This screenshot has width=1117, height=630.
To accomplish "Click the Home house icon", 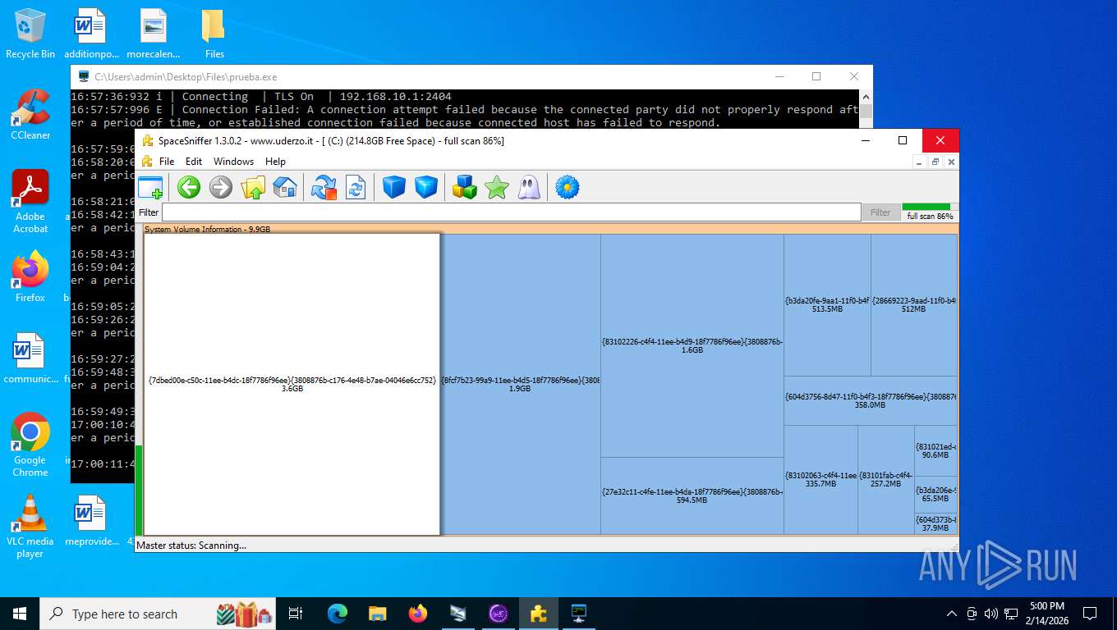I will pyautogui.click(x=284, y=187).
